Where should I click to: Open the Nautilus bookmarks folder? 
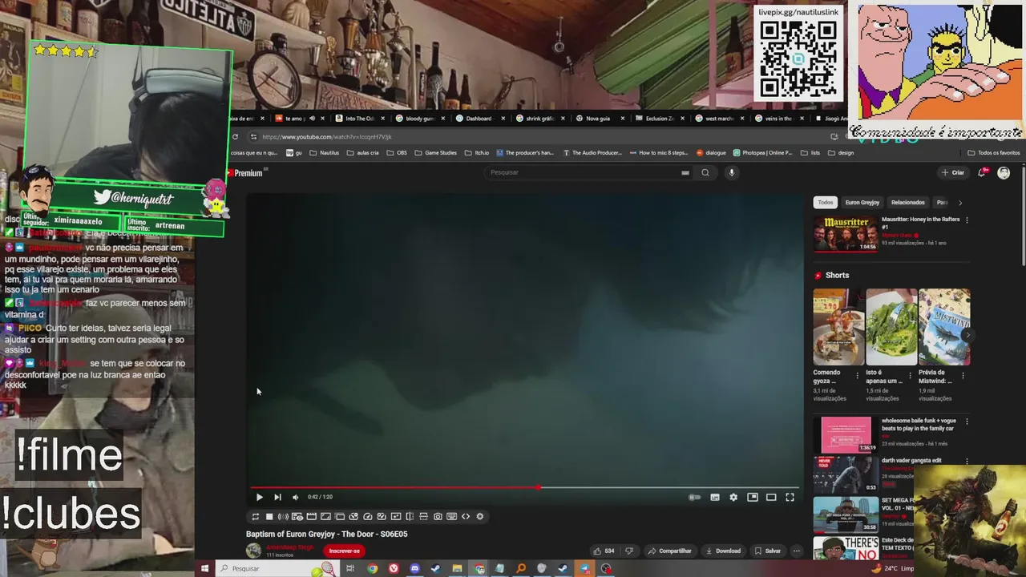[x=325, y=153]
